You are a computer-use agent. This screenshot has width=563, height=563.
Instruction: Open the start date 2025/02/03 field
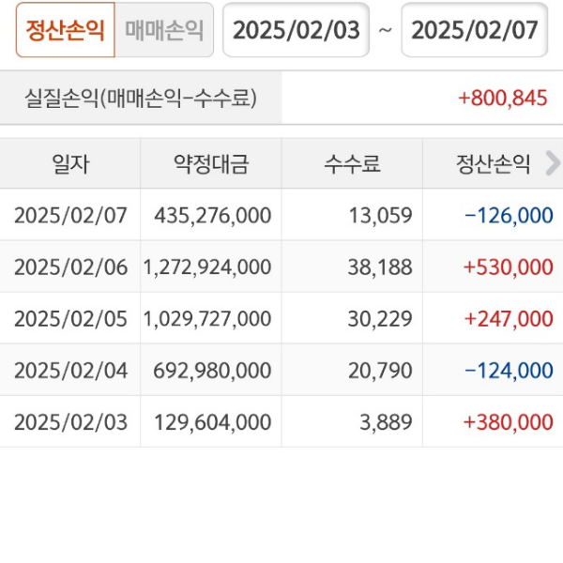point(296,30)
